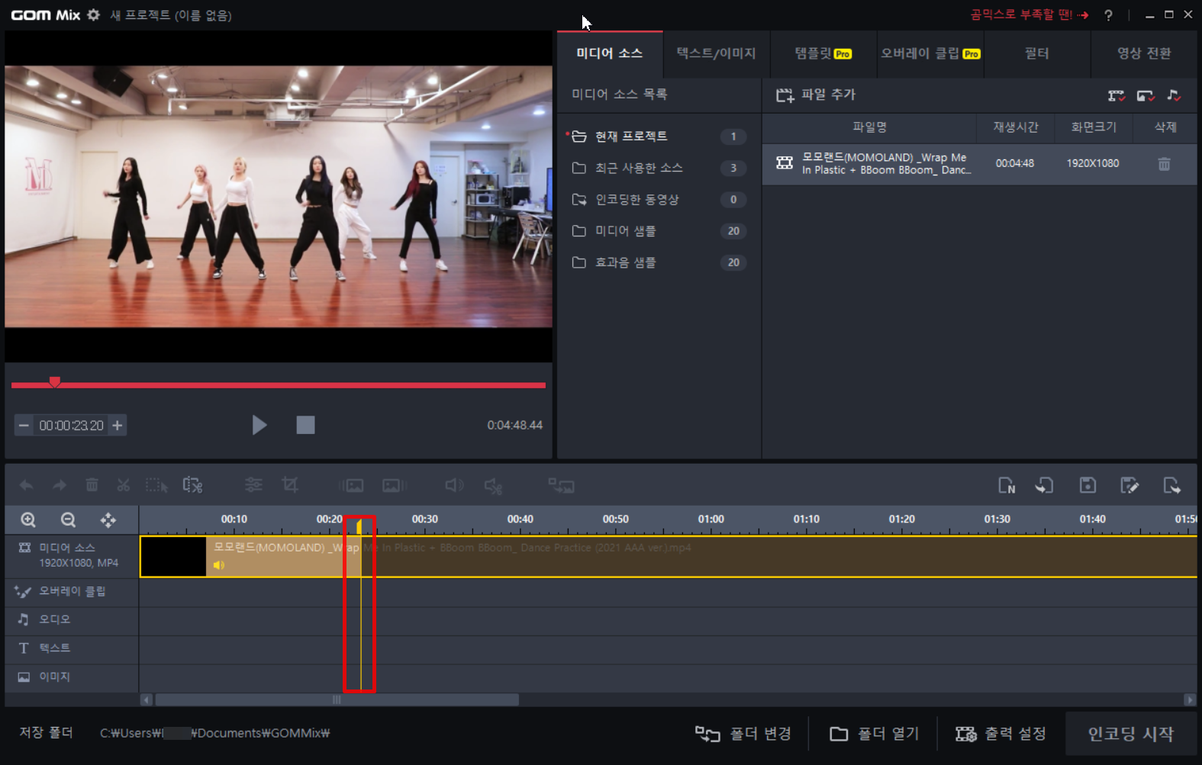Viewport: 1202px width, 765px height.
Task: Play the preview video
Action: pyautogui.click(x=259, y=425)
